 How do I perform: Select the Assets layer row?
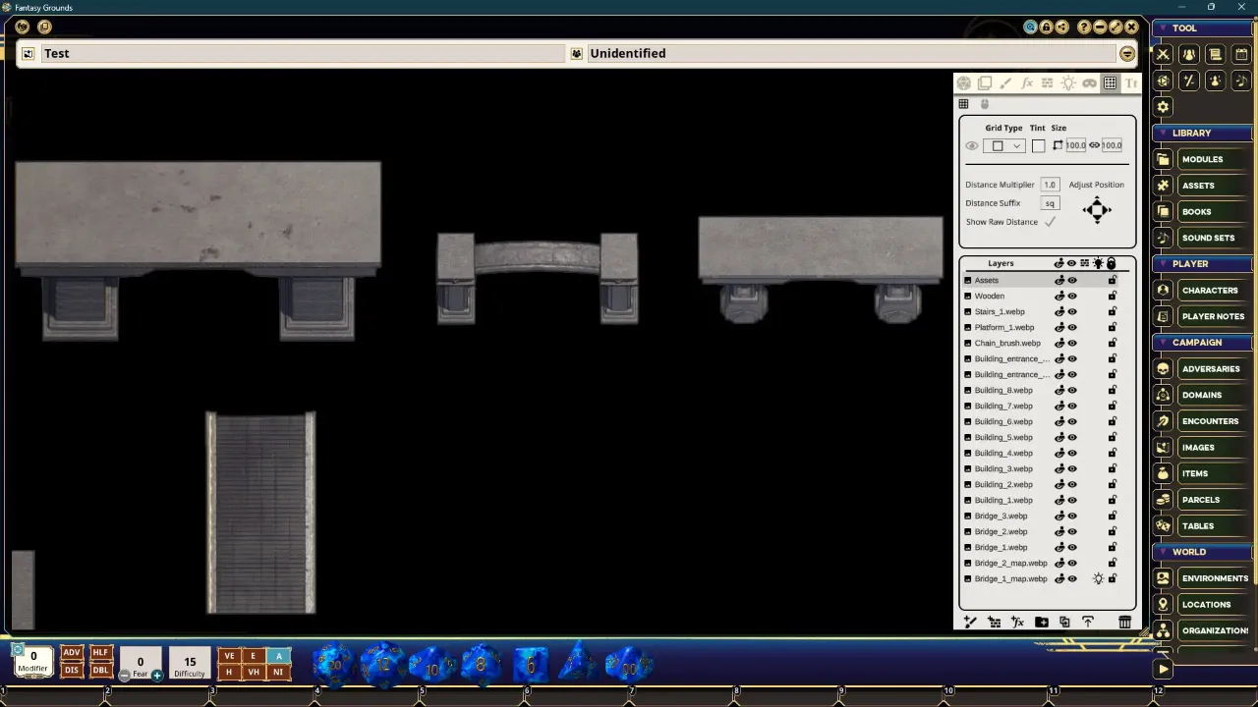point(1042,280)
